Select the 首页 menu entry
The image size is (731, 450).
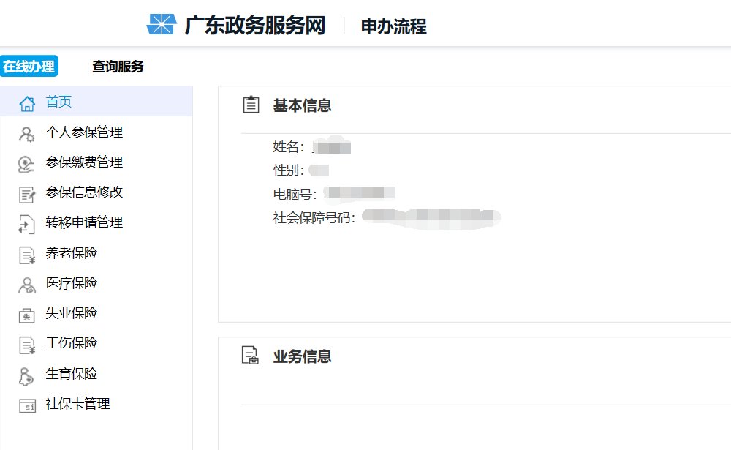(59, 102)
